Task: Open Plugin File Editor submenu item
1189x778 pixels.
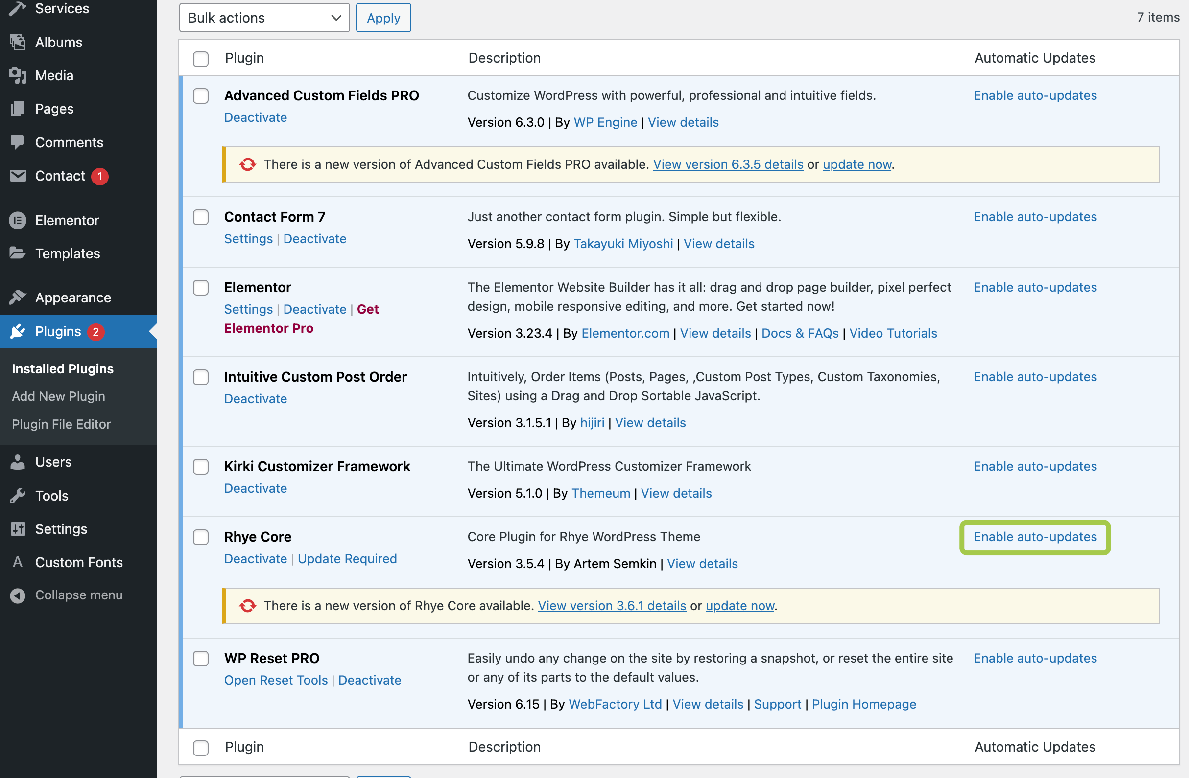Action: 61,424
